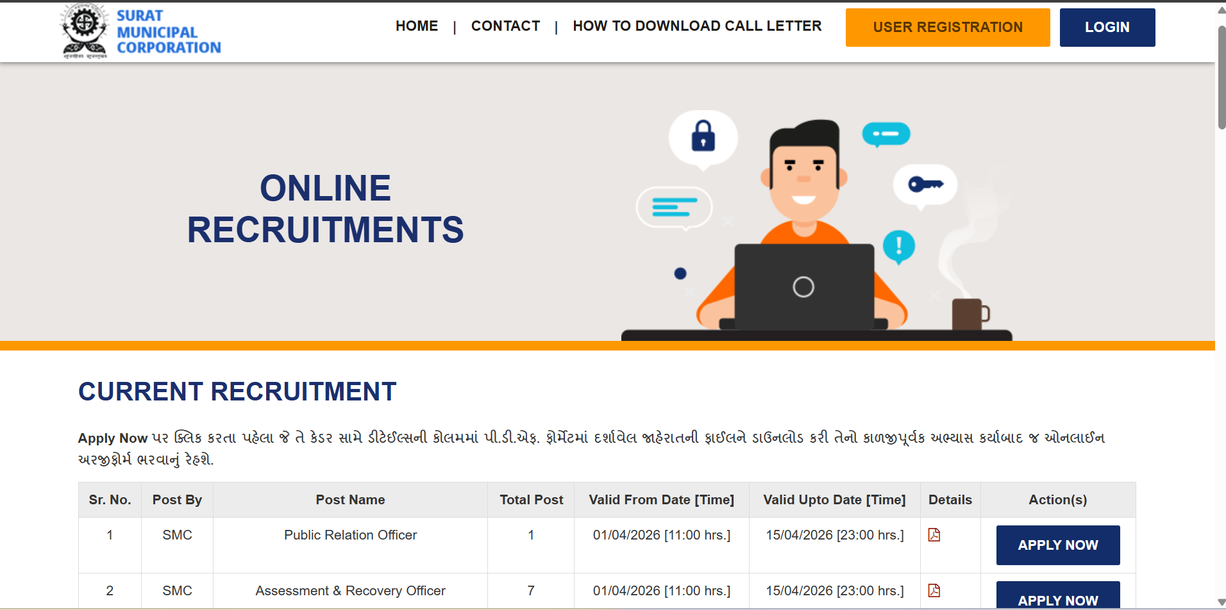
Task: Click the Surat Municipal Corporation title text
Action: click(168, 32)
